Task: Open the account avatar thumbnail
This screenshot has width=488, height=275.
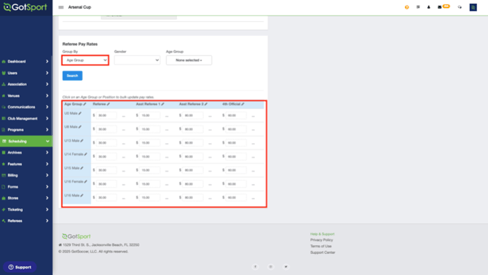Action: tap(473, 7)
